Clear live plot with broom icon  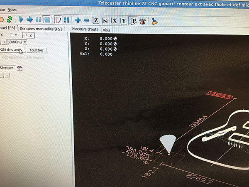154,21
